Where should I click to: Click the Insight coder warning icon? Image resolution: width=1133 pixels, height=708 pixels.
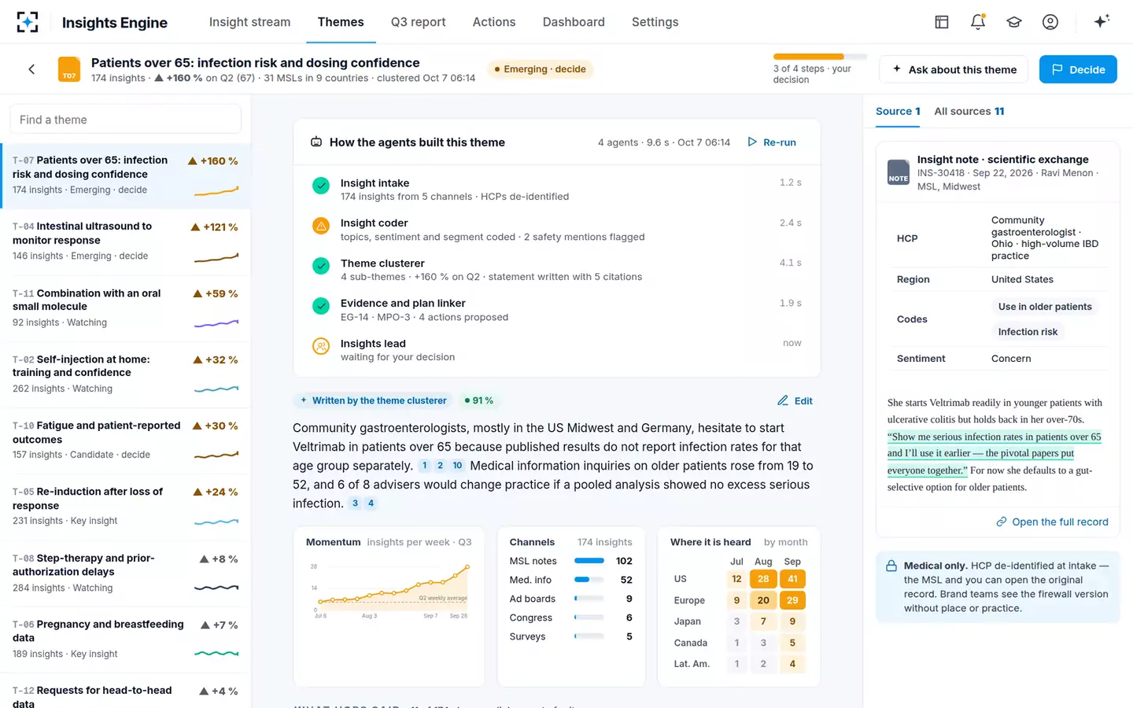pos(321,226)
